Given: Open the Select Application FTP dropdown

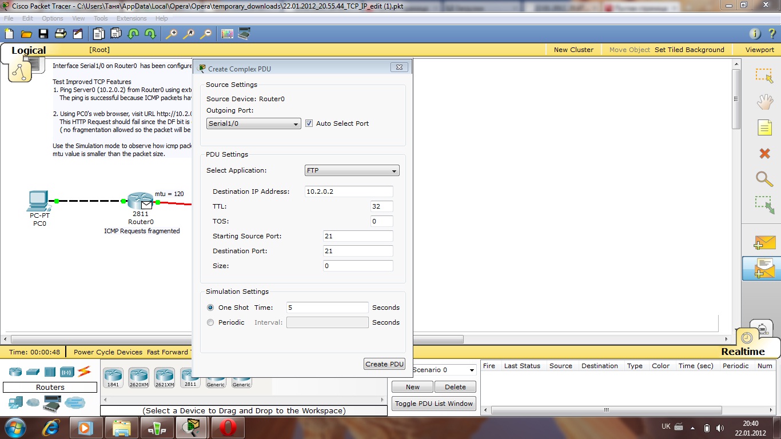Looking at the screenshot, I should click(352, 170).
